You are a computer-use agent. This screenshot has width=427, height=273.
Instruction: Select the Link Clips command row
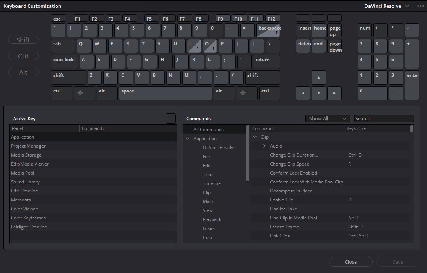point(330,236)
